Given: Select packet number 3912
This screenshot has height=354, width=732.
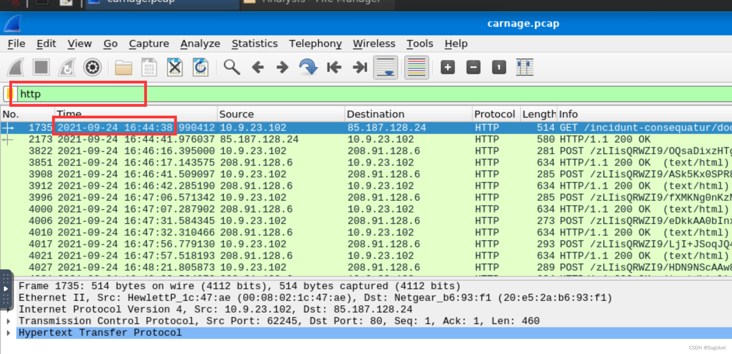Looking at the screenshot, I should pyautogui.click(x=366, y=186).
